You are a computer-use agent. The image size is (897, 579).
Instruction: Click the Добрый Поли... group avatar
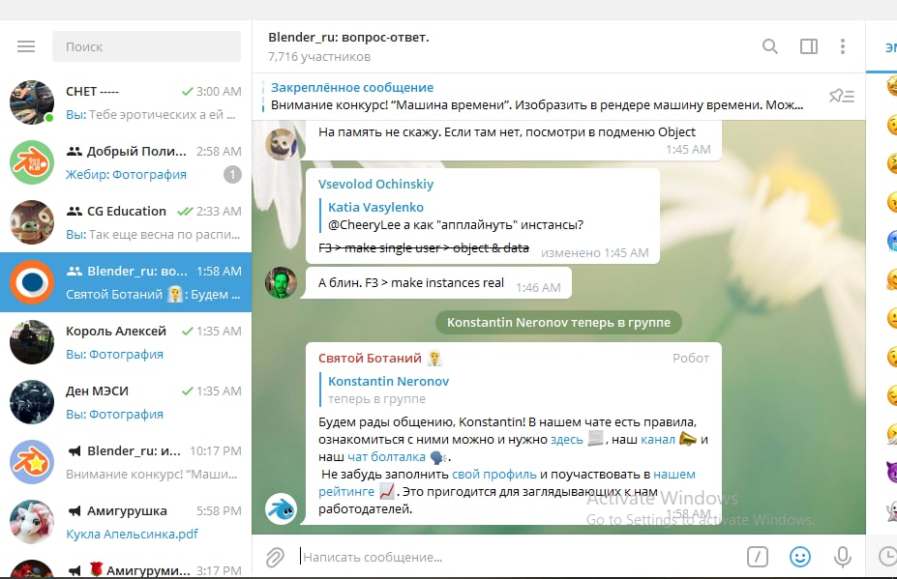pyautogui.click(x=32, y=162)
